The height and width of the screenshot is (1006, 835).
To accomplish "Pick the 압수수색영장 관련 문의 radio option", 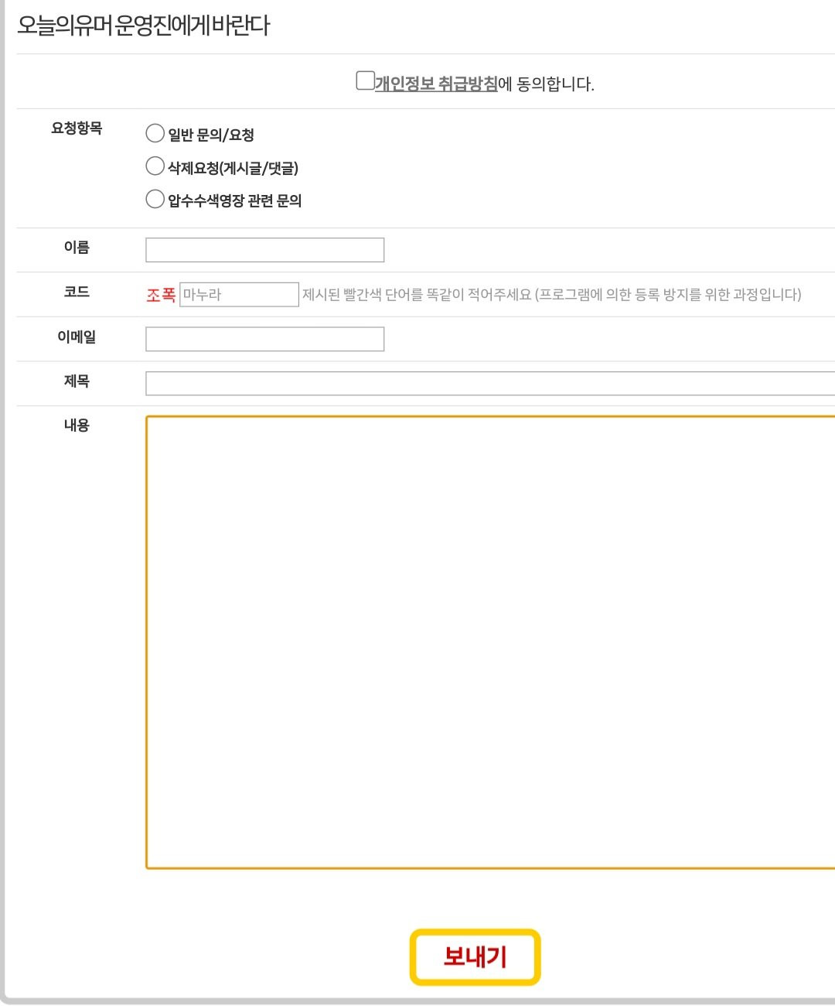I will pyautogui.click(x=155, y=200).
